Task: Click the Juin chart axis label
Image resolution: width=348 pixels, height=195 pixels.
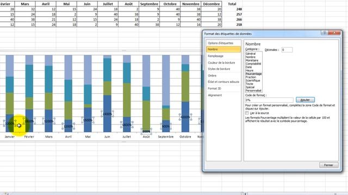Action: click(107, 136)
